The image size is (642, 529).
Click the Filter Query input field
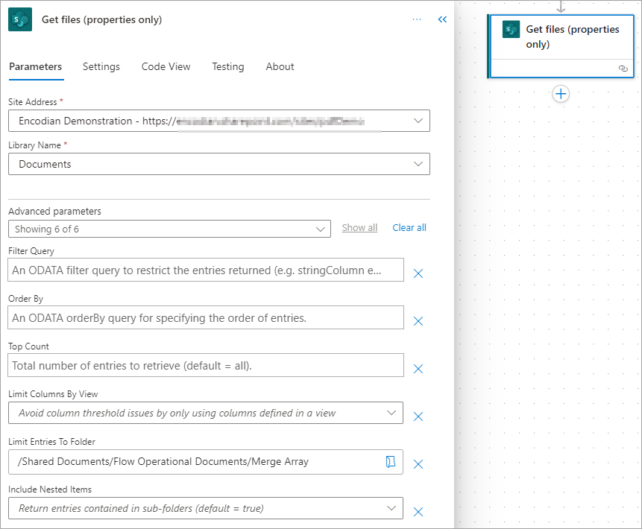tap(206, 270)
